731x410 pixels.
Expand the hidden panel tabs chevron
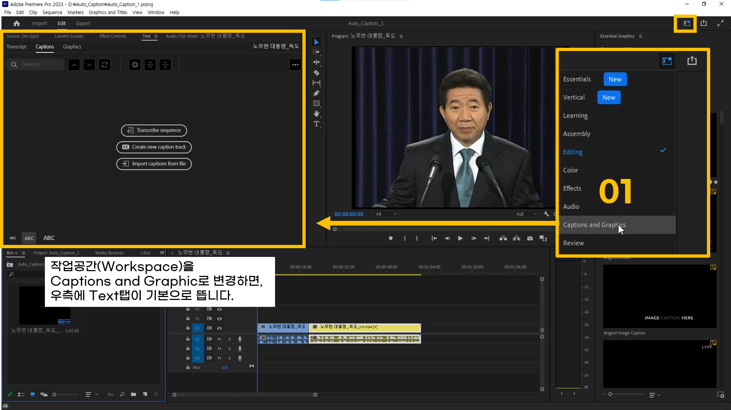tap(162, 253)
